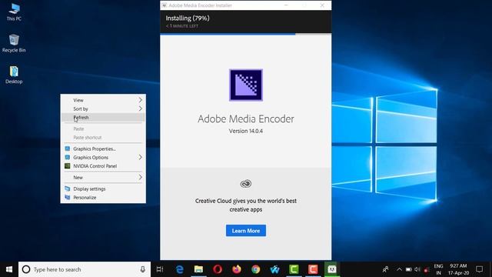This screenshot has height=277, width=492.
Task: Click the microphone icon in search box
Action: pos(142,269)
